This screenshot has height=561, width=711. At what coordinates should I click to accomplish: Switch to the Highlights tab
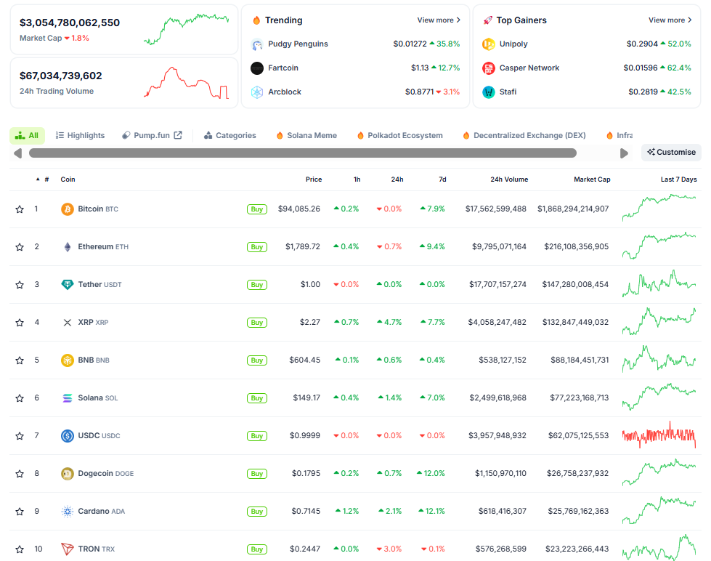coord(81,135)
